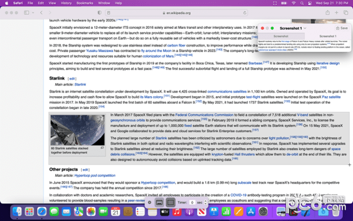Open Numbers in the Dock

tap(227, 212)
